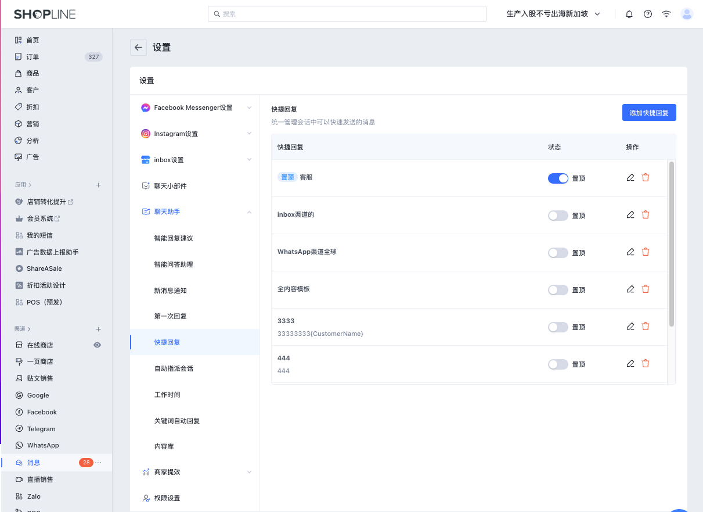Open the user avatar menu
The height and width of the screenshot is (512, 703).
[687, 14]
